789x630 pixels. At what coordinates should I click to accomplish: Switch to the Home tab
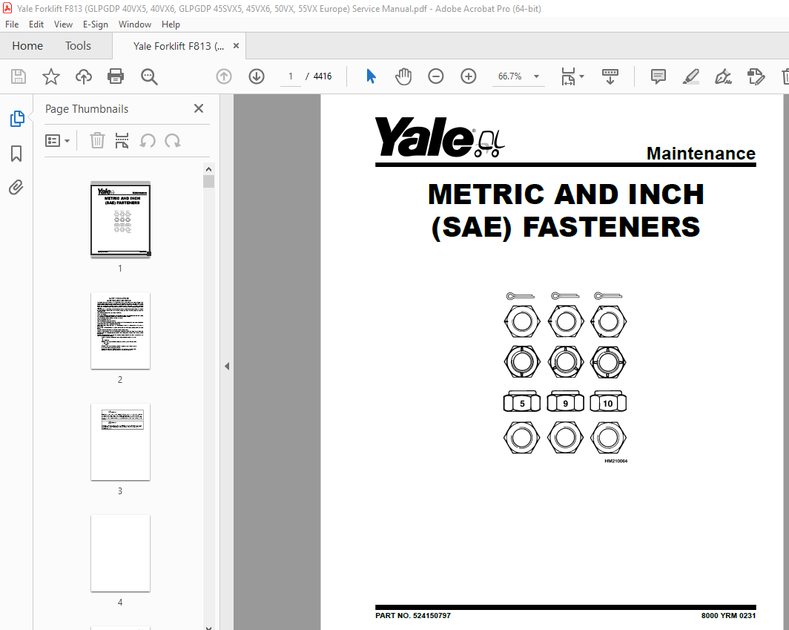(27, 46)
